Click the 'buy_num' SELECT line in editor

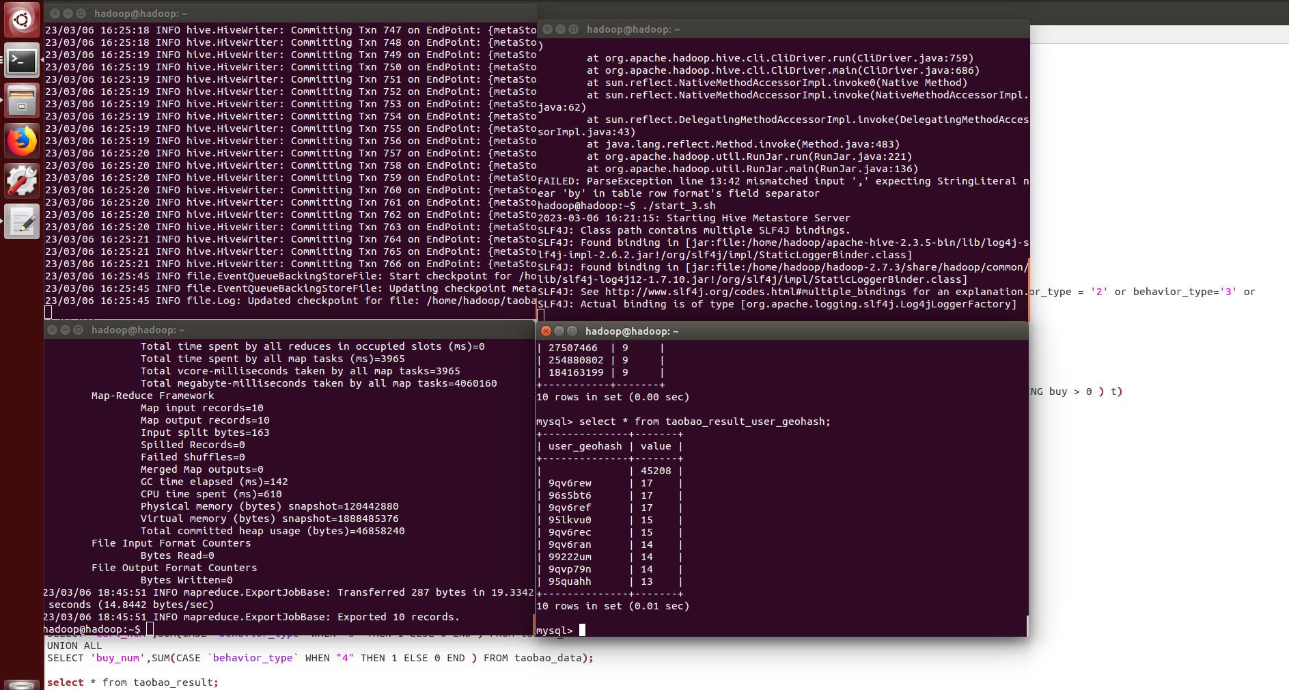tap(320, 658)
